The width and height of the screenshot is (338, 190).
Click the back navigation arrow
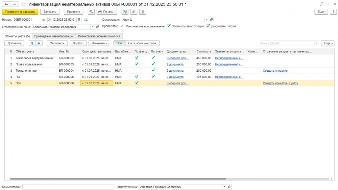point(6,4)
